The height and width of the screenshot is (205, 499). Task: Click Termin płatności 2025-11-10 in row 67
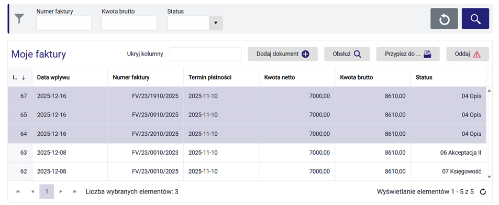[x=203, y=96]
